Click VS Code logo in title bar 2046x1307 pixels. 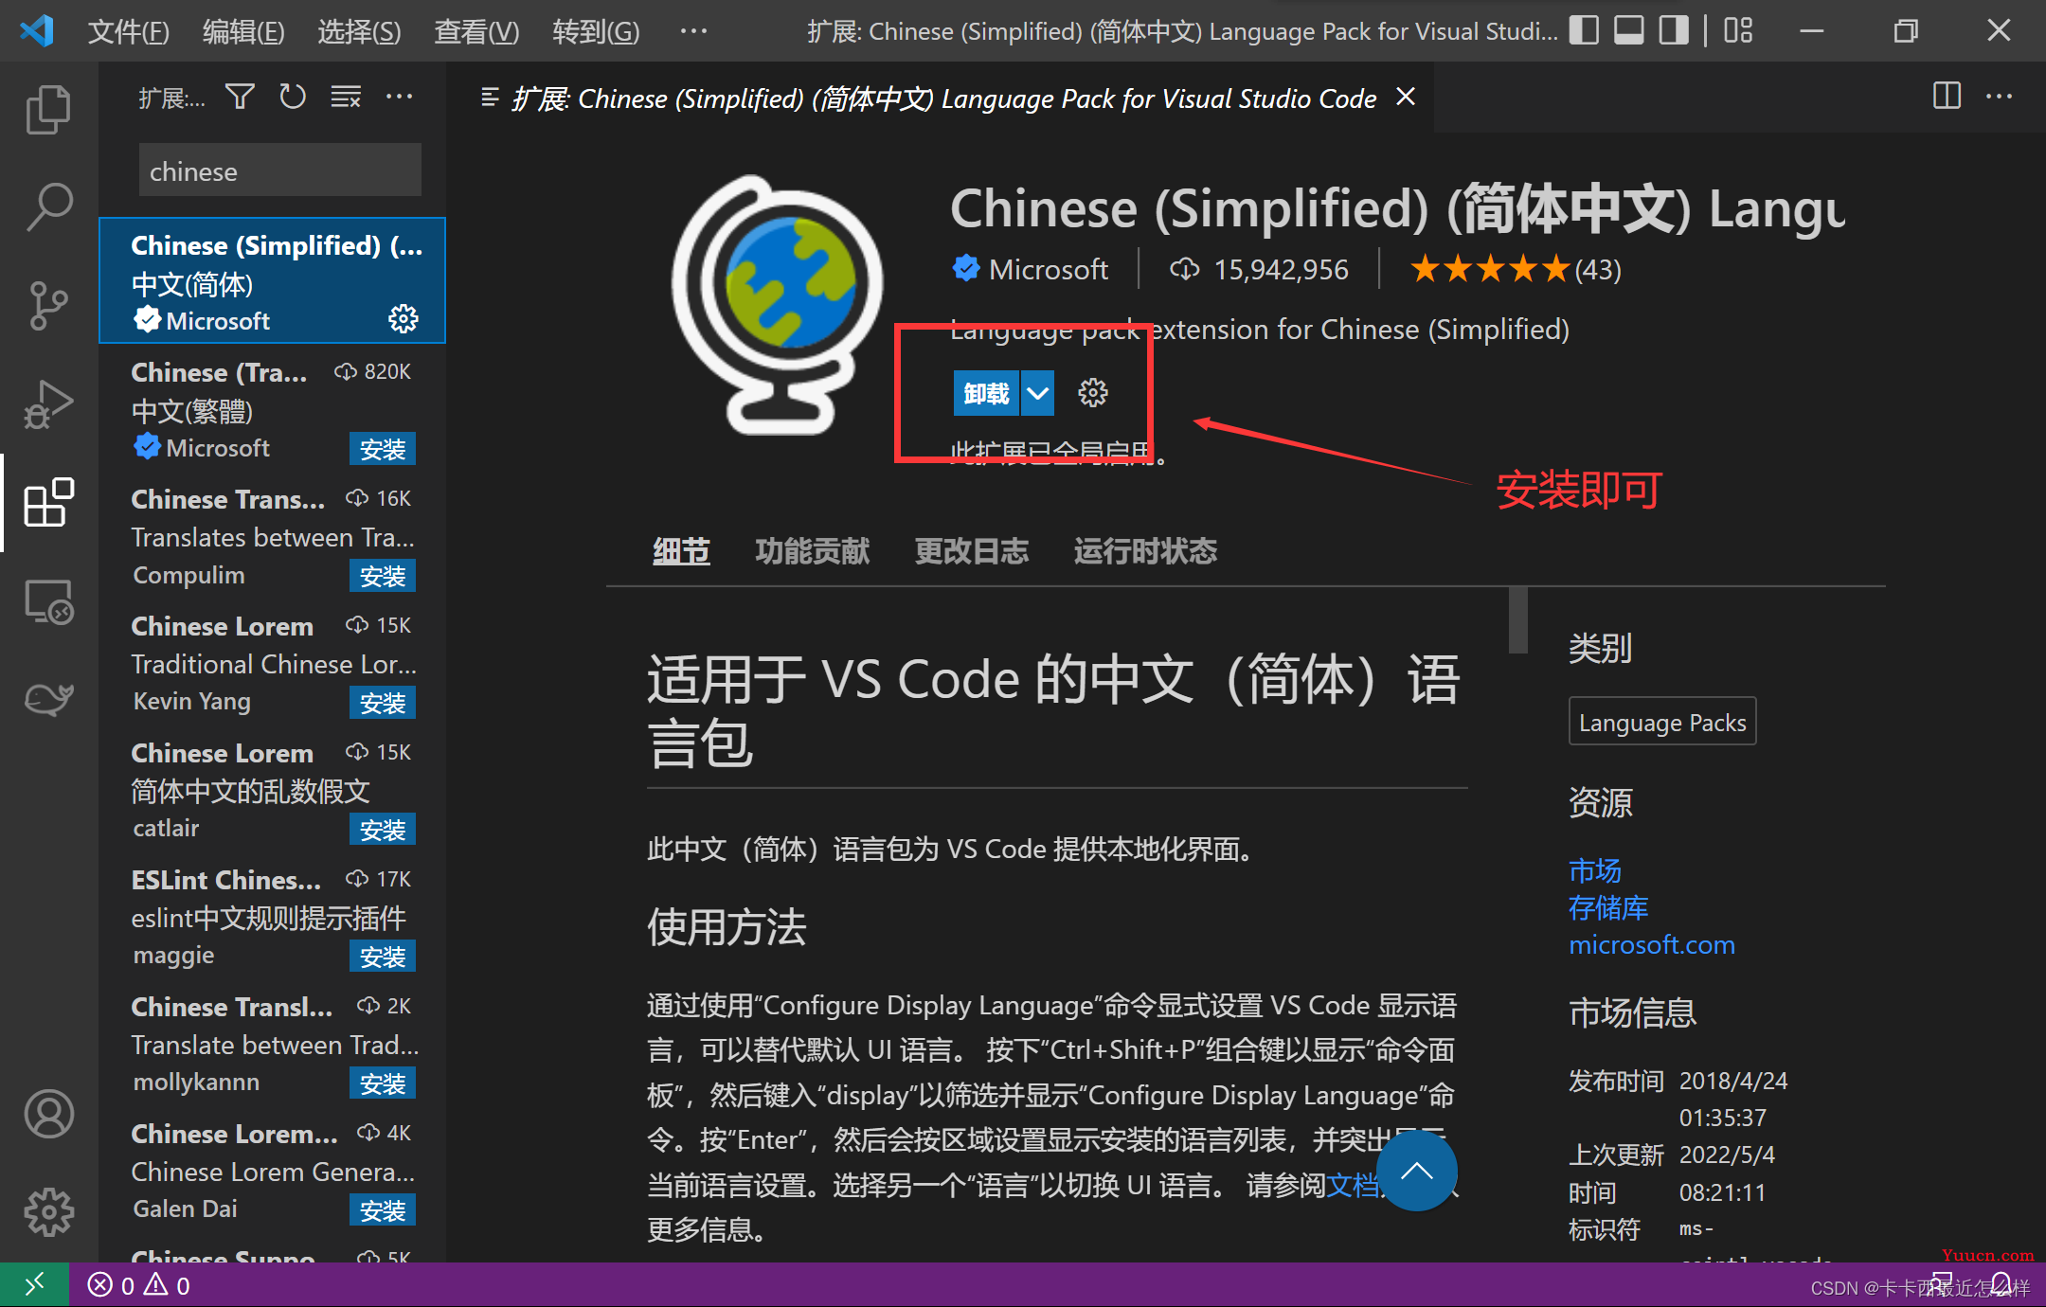pyautogui.click(x=37, y=31)
